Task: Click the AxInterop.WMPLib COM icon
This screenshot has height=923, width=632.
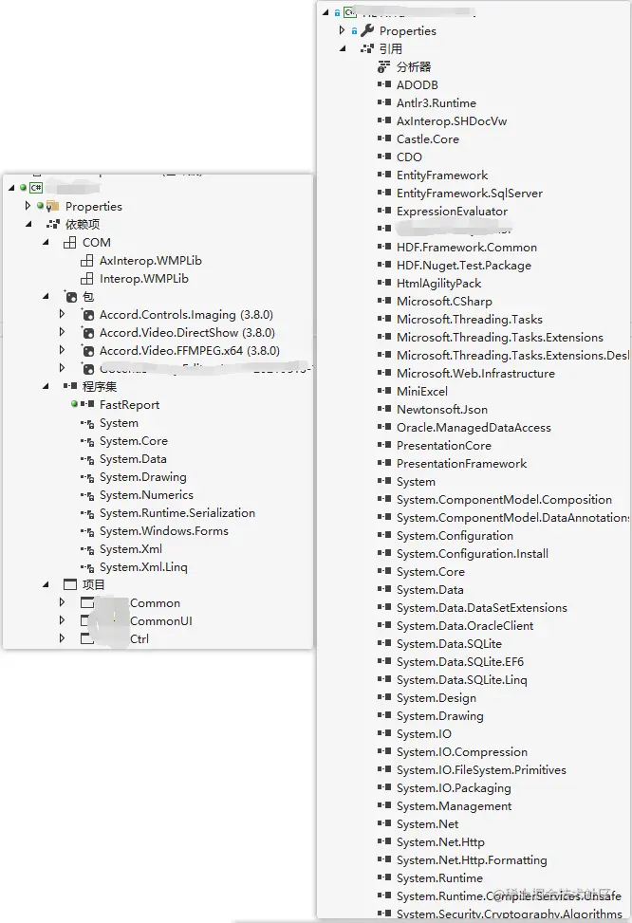Action: (87, 260)
